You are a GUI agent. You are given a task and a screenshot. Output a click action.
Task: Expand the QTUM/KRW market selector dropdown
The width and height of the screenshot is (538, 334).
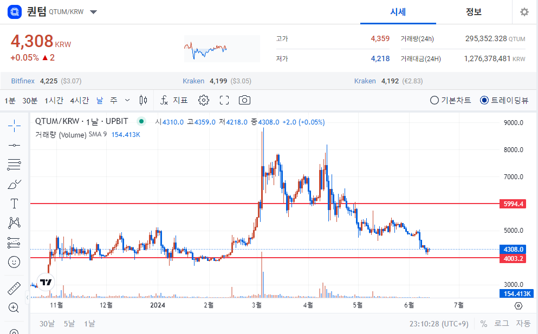pos(93,12)
